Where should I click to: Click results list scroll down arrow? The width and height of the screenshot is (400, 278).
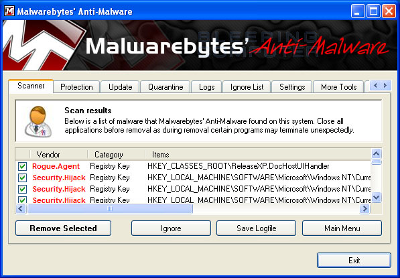click(x=377, y=197)
